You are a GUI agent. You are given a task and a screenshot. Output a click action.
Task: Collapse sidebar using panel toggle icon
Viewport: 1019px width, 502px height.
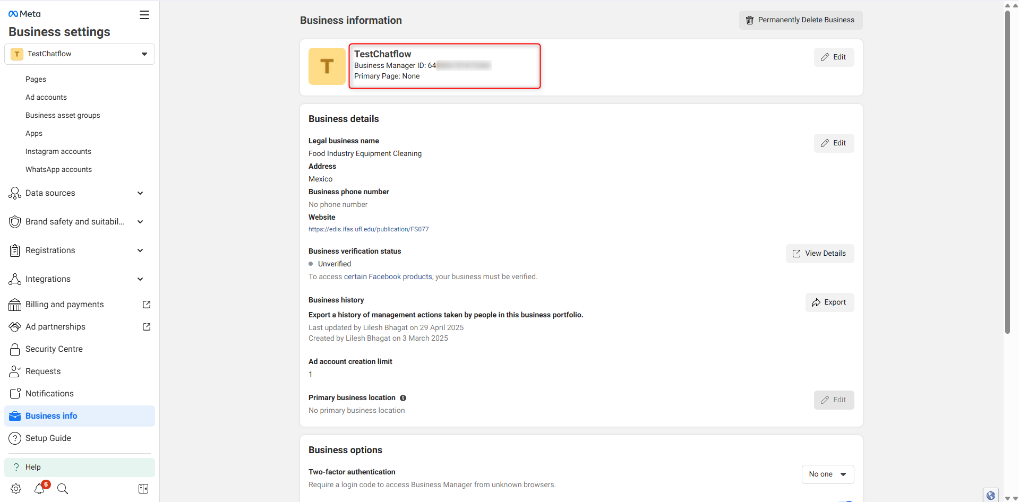143,489
